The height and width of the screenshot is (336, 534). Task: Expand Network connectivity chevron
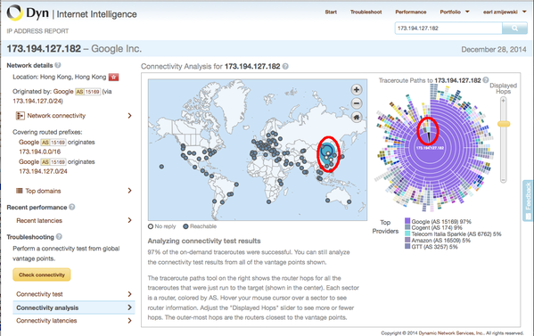(129, 116)
